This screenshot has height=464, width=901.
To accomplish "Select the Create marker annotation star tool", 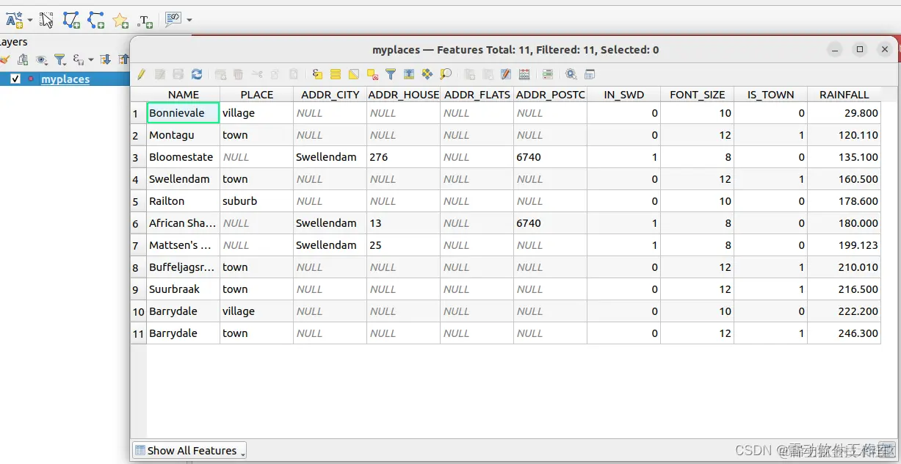I will 121,21.
